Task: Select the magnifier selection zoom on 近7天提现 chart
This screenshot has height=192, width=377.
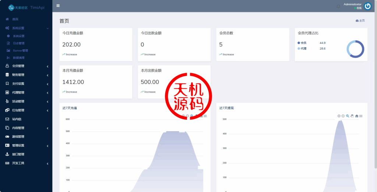Action: [x=348, y=116]
